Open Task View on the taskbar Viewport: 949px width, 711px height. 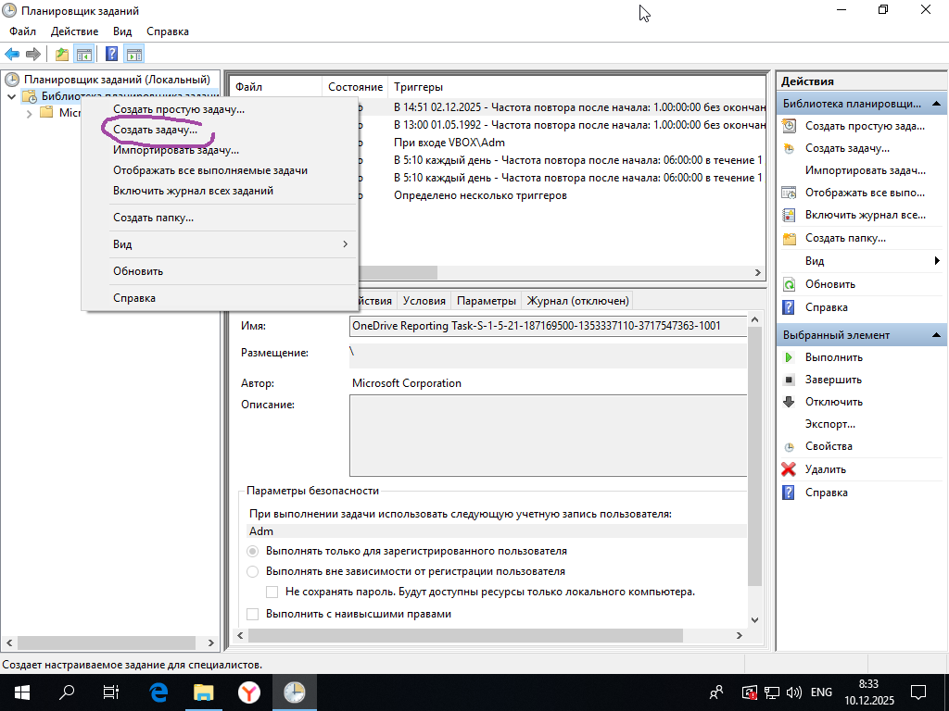111,692
